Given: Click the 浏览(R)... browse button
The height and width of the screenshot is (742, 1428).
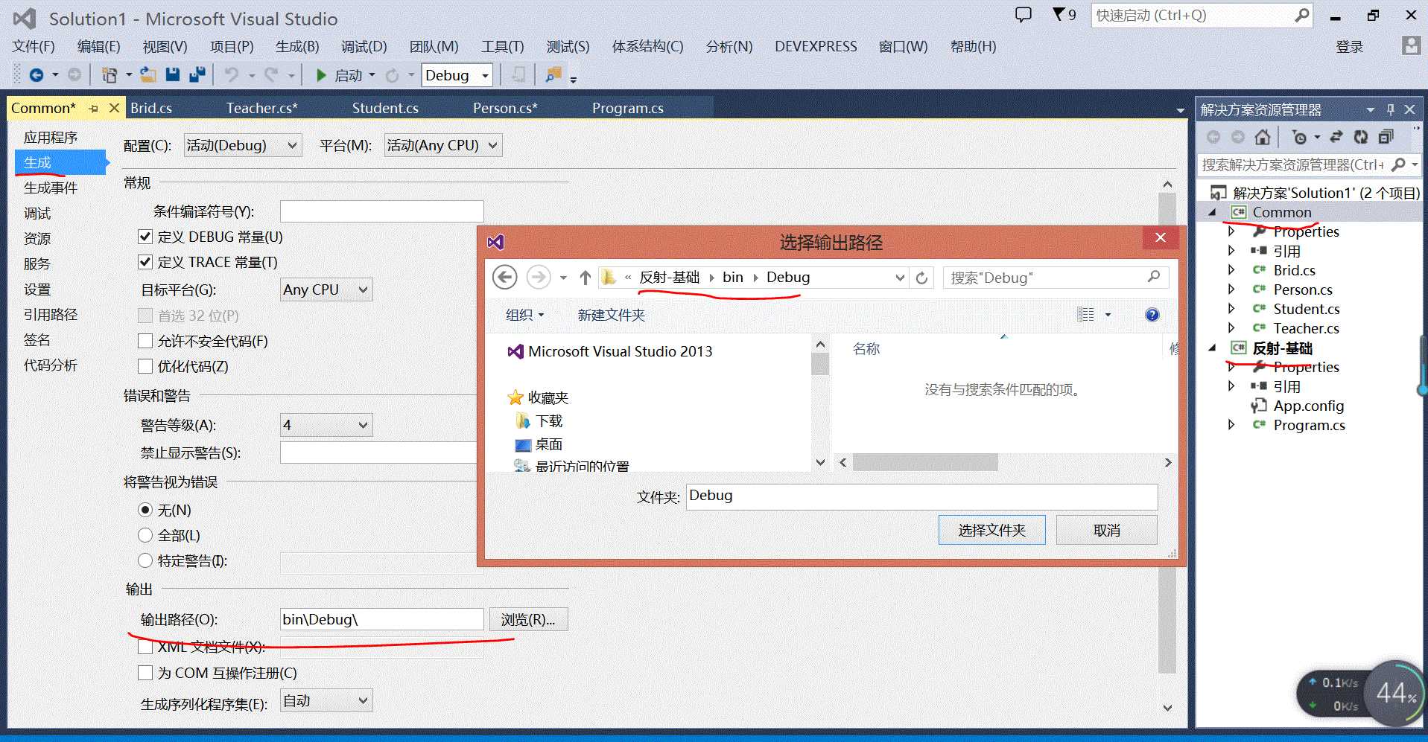Looking at the screenshot, I should [x=528, y=619].
